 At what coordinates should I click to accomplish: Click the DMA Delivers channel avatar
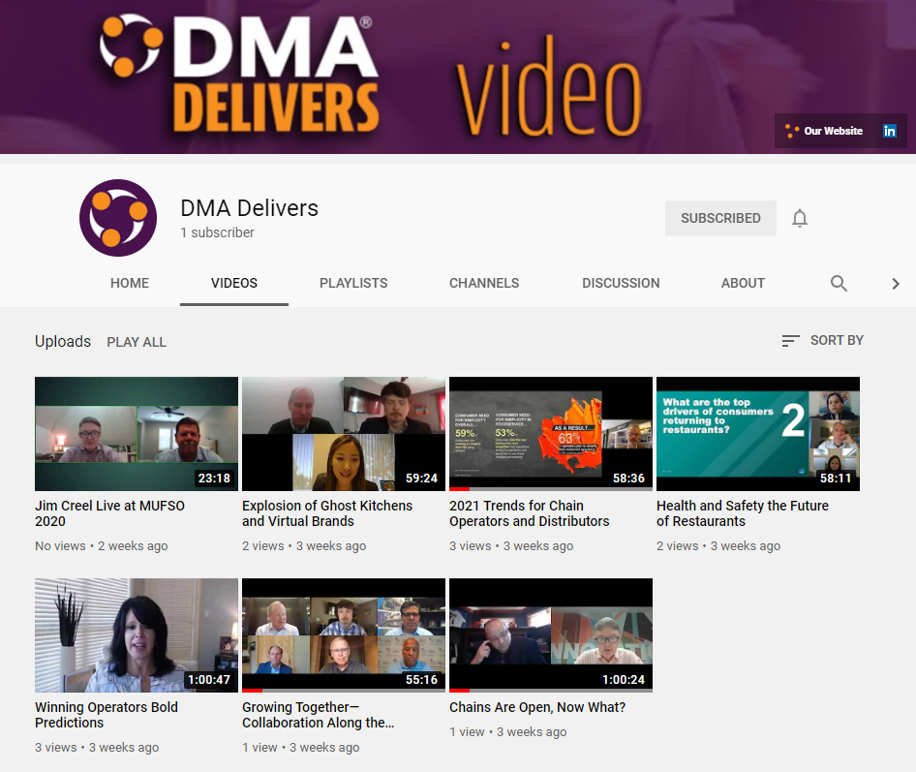coord(118,218)
